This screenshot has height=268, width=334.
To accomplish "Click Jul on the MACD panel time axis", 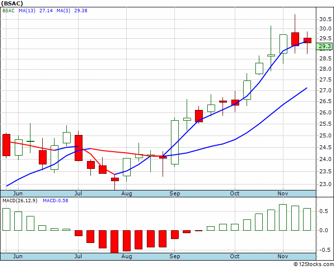I will point(78,256).
